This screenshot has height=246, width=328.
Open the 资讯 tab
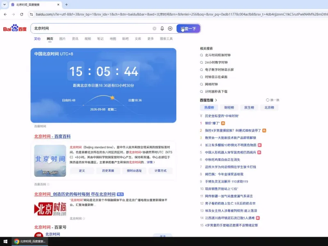pos(75,39)
